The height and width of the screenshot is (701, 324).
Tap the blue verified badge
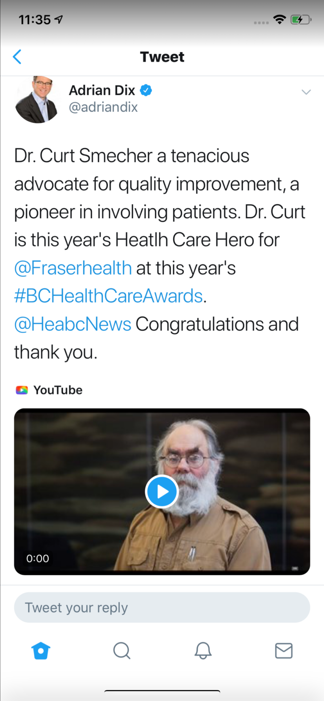click(146, 90)
